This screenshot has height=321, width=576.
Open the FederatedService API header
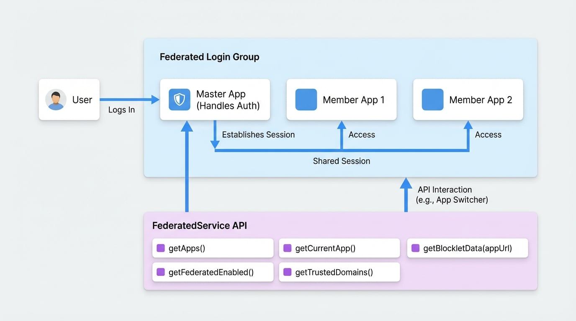[199, 225]
